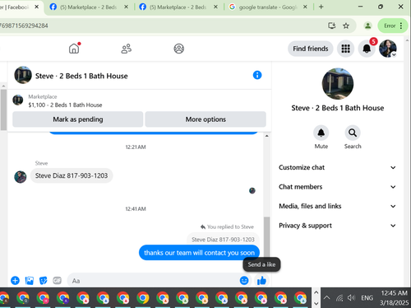Mute this conversation bell icon
Screen dimensions: 411x308
pyautogui.click(x=321, y=133)
